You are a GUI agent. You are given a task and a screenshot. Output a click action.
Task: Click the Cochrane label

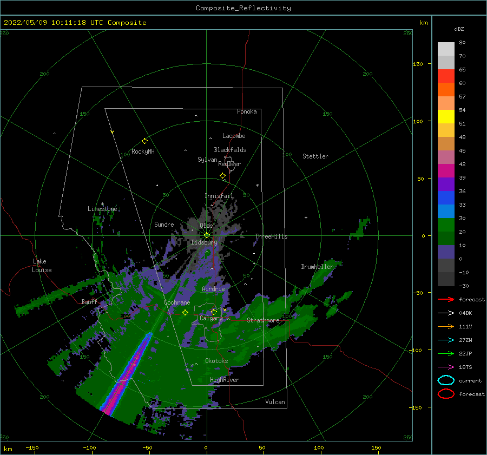(177, 302)
